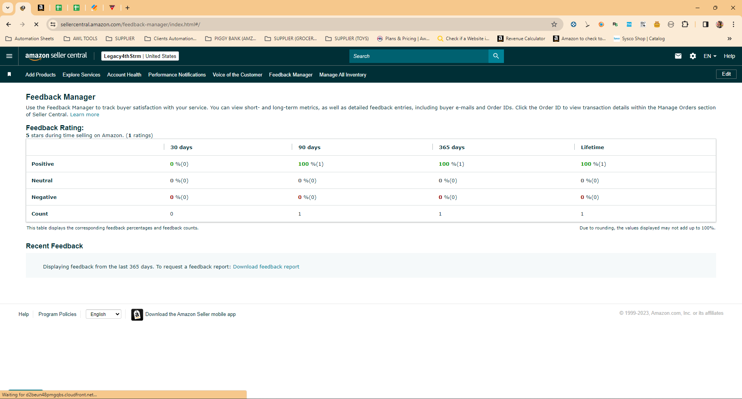Toggle the Chrome side panel

coord(705,24)
